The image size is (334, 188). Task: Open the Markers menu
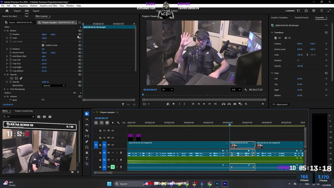point(34,6)
